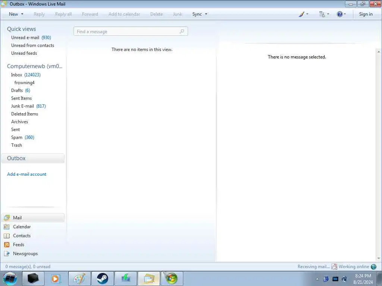Click the blue flag tray icon
382x286 pixels.
click(326, 279)
